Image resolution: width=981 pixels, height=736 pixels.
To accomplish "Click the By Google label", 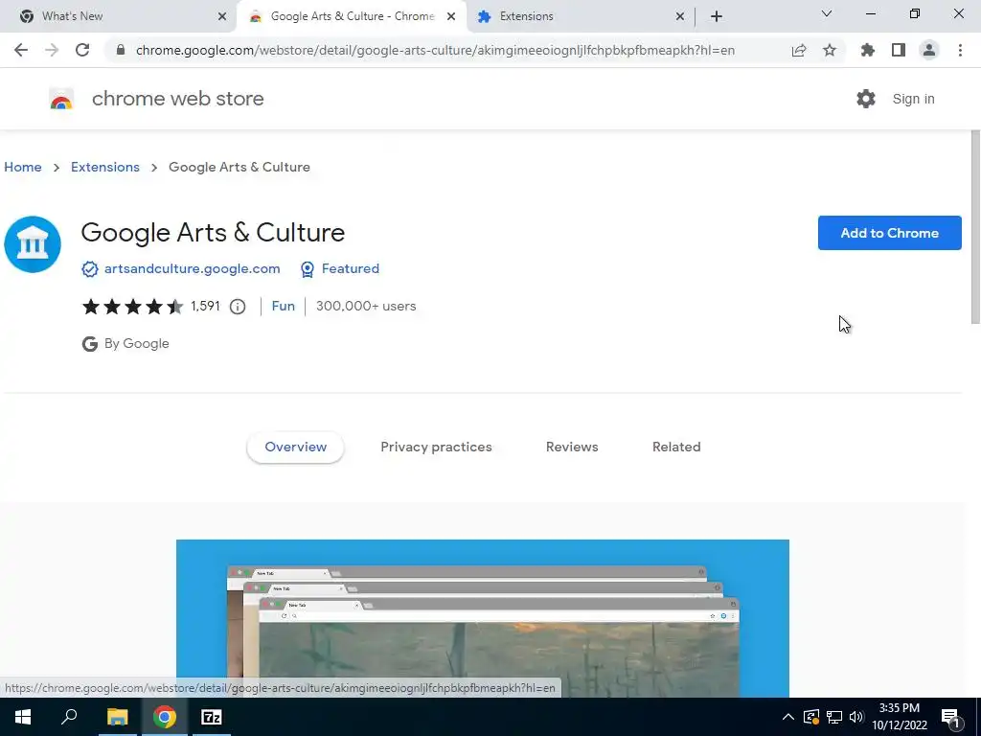I will [x=136, y=344].
